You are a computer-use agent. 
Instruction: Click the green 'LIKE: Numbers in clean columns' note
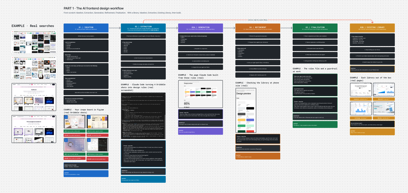point(98,154)
